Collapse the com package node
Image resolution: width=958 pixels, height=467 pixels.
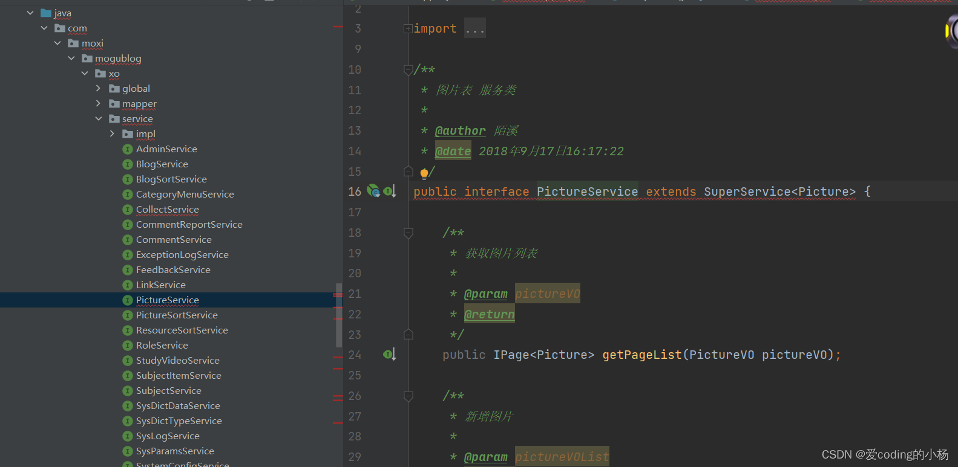[x=44, y=28]
